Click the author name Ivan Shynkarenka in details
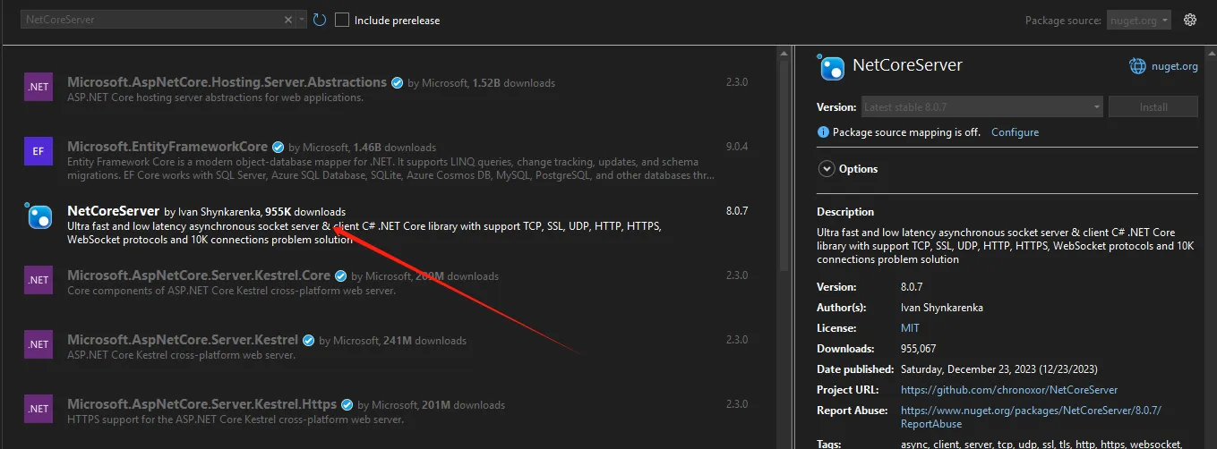 [942, 308]
